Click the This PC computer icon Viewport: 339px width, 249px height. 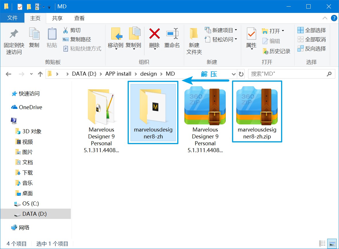(x=13, y=121)
